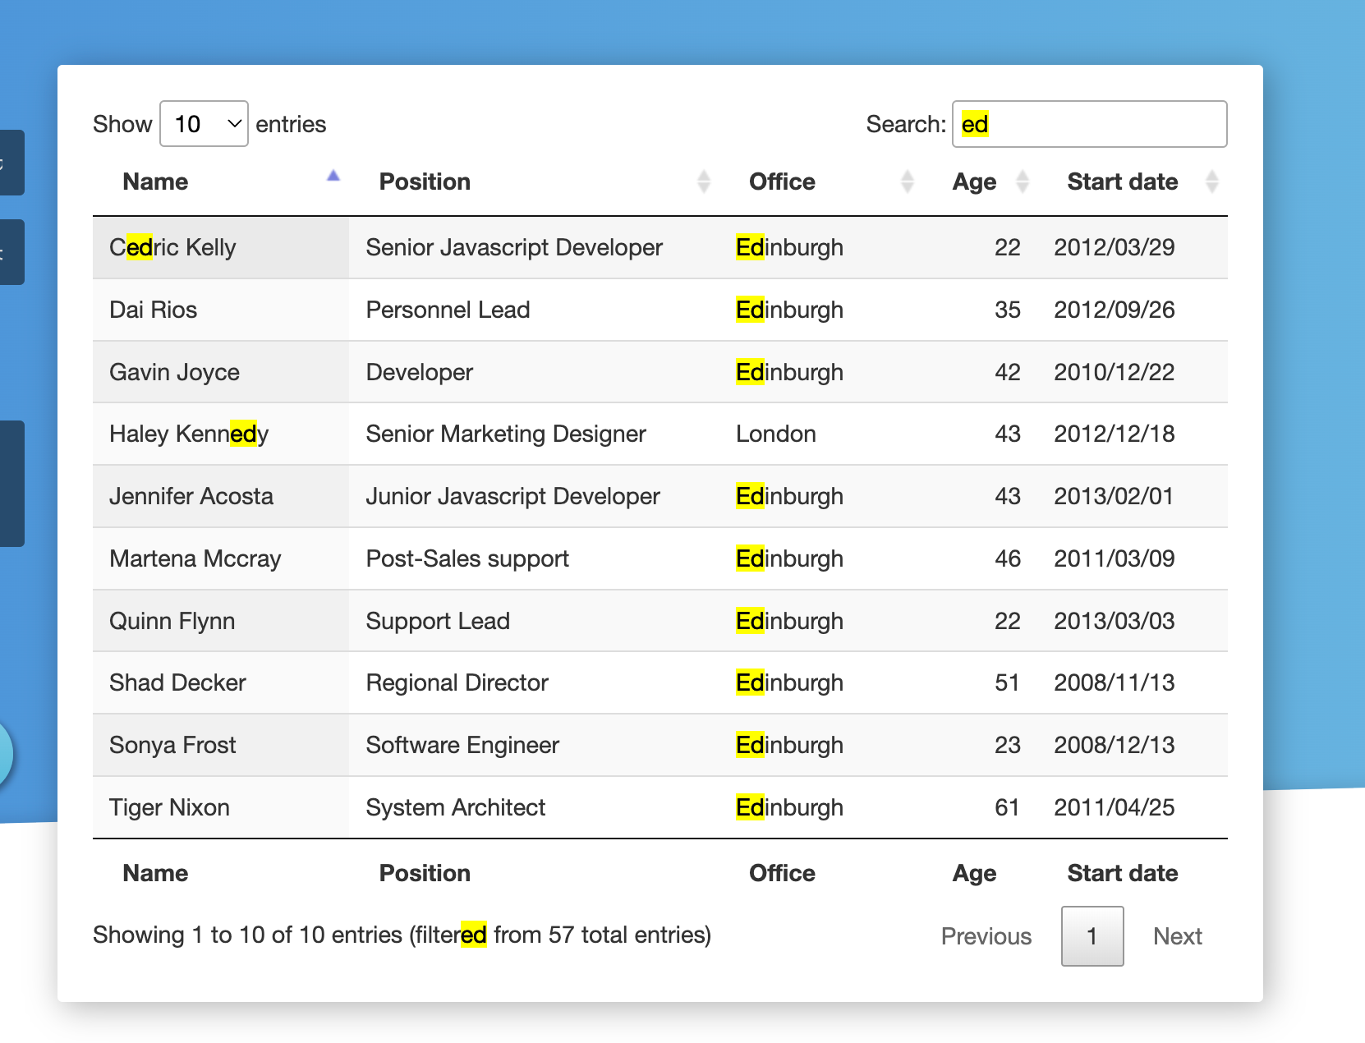This screenshot has height=1043, width=1365.
Task: Click the Junior Javascript Developer cell
Action: pyautogui.click(x=534, y=496)
